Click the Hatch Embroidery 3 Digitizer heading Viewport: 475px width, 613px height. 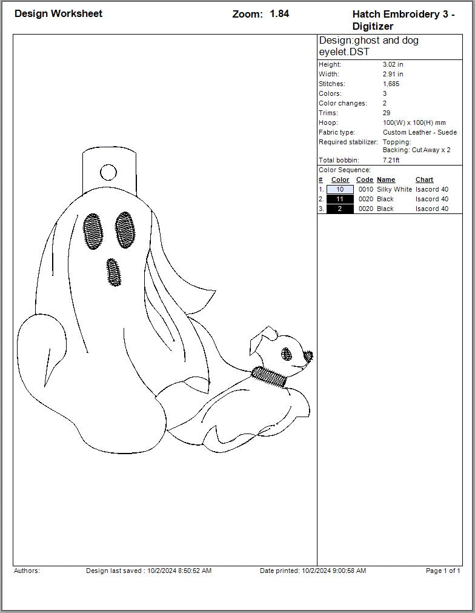pos(403,20)
